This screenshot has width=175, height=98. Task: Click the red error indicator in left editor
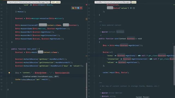pyautogui.click(x=86, y=5)
